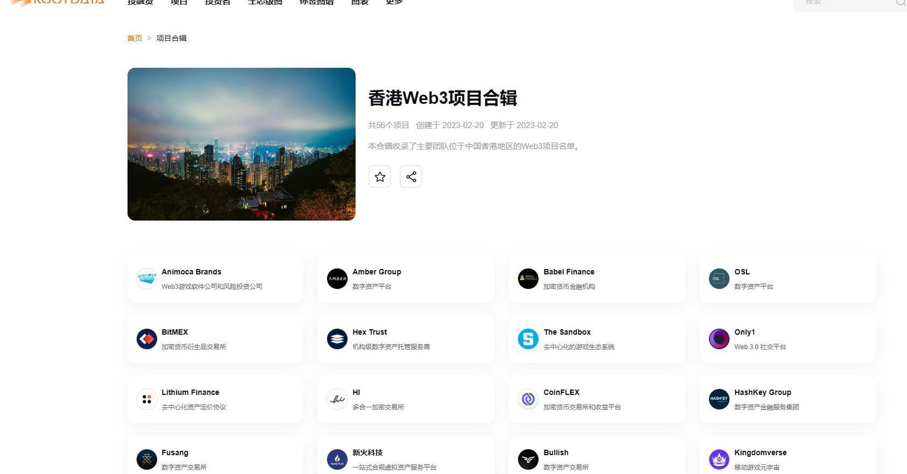Click the share icon button
907x474 pixels.
pos(411,176)
